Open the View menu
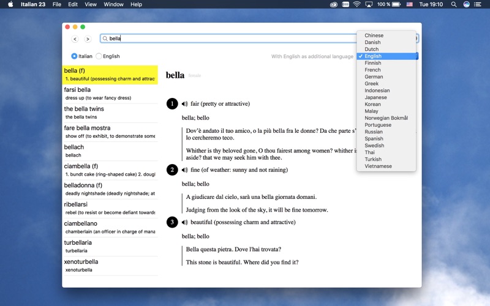The height and width of the screenshot is (306, 490). 91,4
